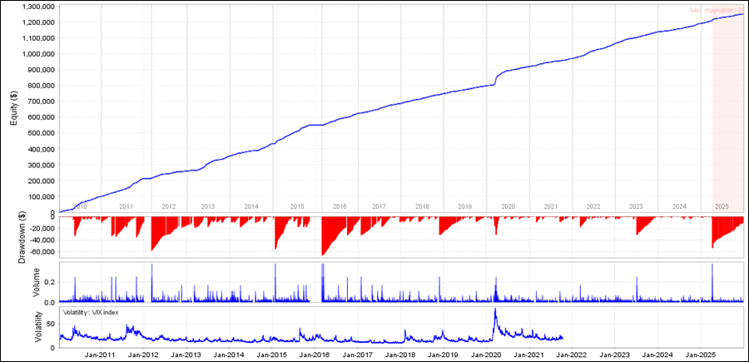Click the grey 2022 year label in equity chart
The image size is (749, 362).
click(593, 206)
